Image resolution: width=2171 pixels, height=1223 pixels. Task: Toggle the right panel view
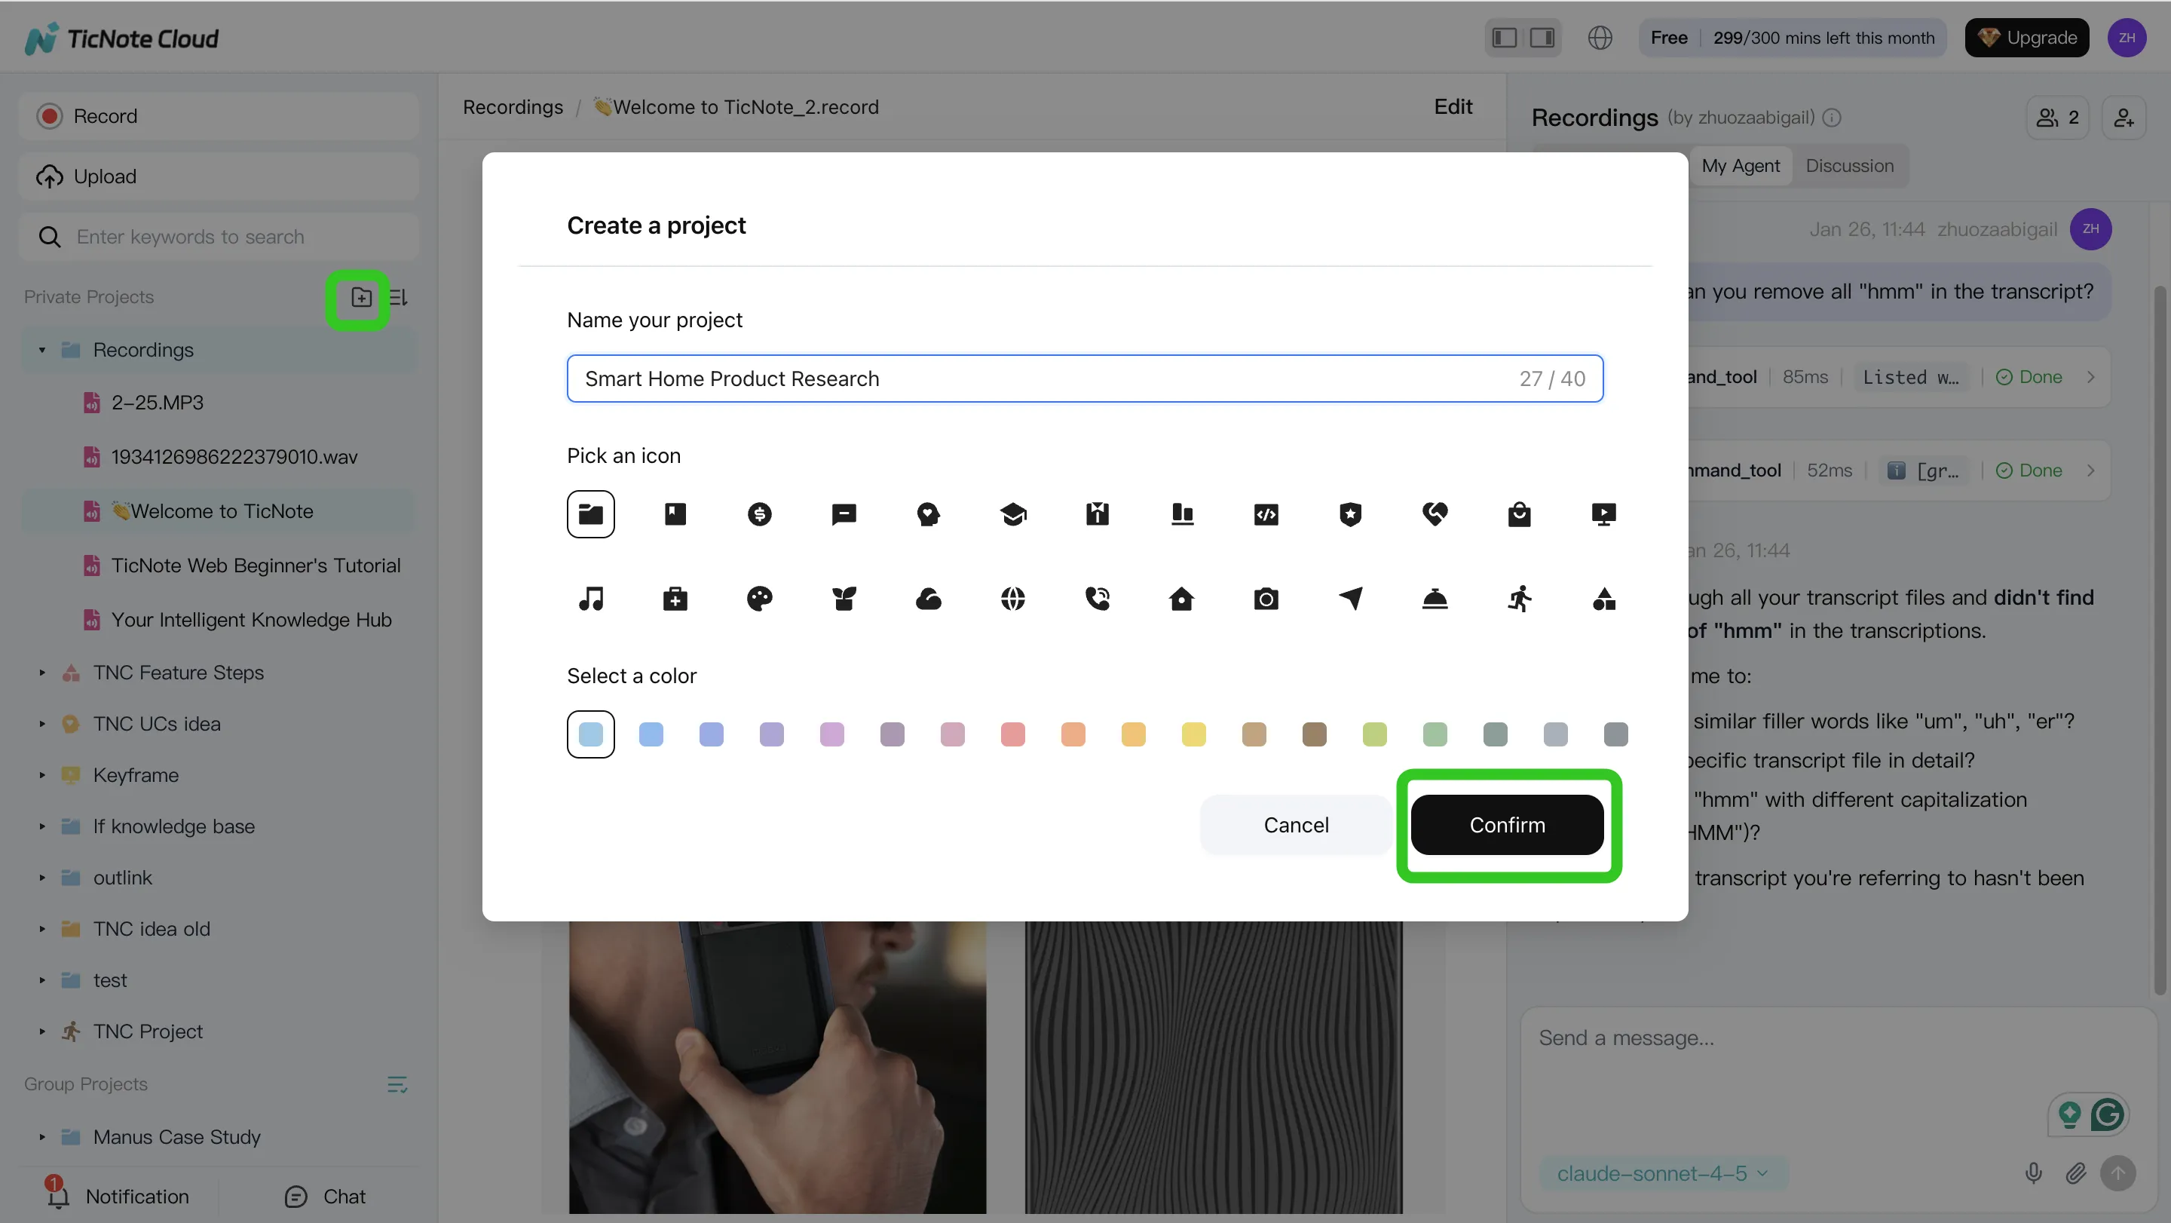[1542, 37]
